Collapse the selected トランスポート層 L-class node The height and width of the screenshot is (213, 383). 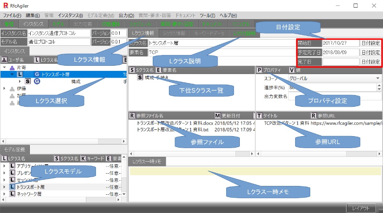12,74
